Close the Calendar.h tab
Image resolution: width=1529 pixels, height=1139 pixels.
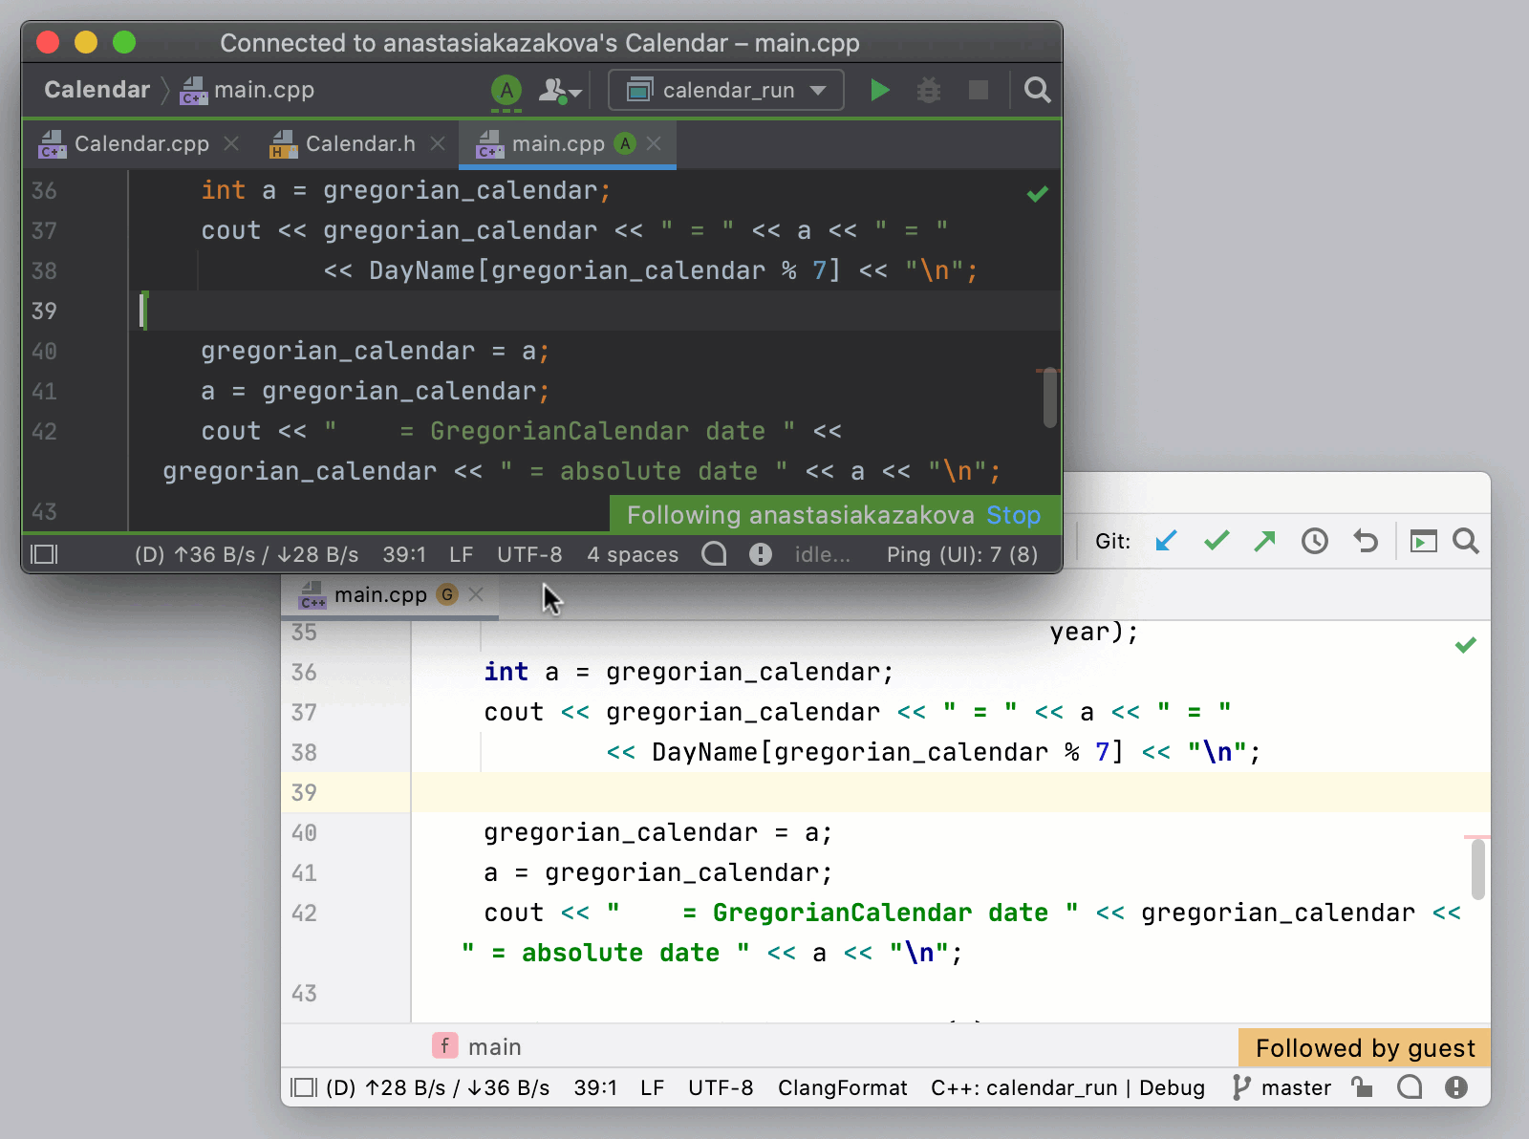(x=438, y=143)
